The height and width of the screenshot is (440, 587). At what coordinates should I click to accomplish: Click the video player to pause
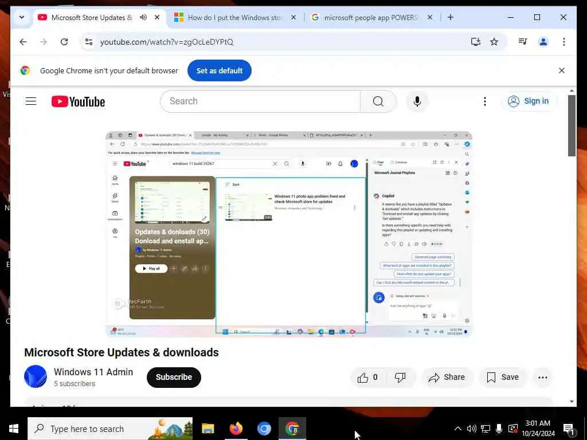(x=289, y=234)
